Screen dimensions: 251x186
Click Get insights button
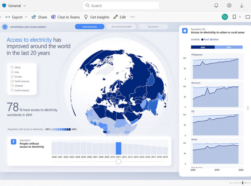point(96,17)
